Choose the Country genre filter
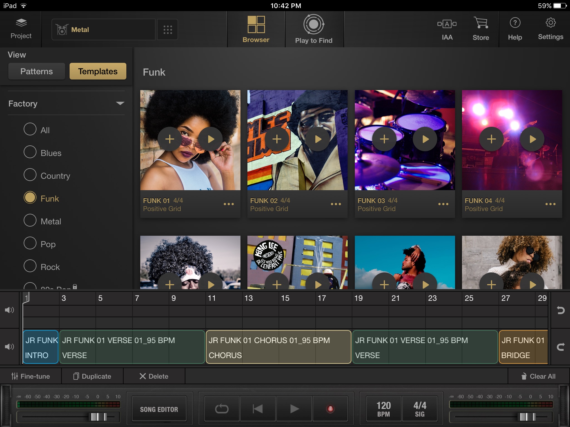 pyautogui.click(x=30, y=175)
